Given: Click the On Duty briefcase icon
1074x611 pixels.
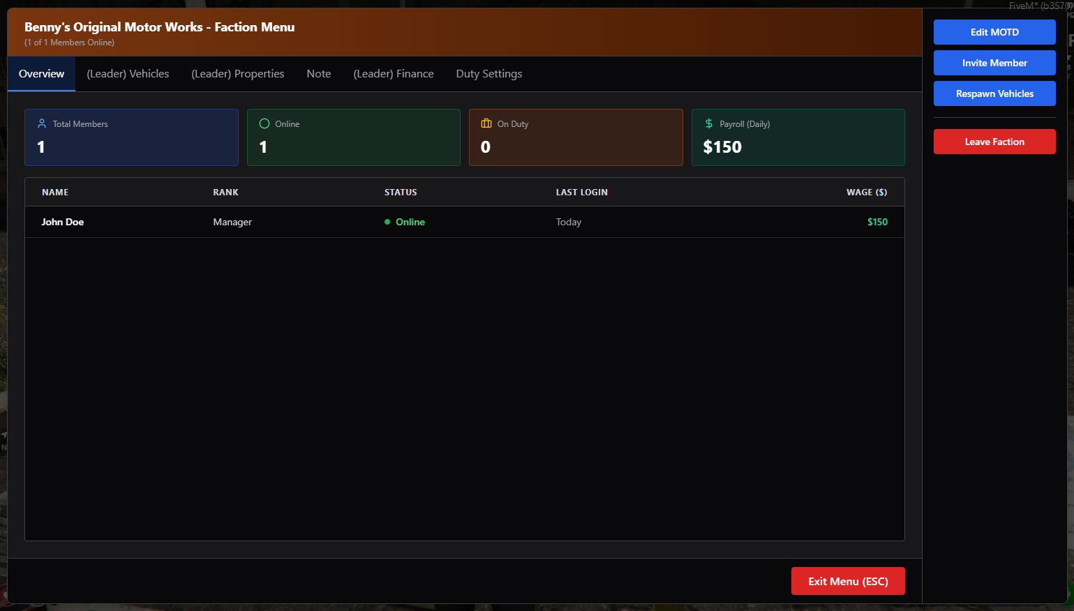Looking at the screenshot, I should click(x=486, y=123).
